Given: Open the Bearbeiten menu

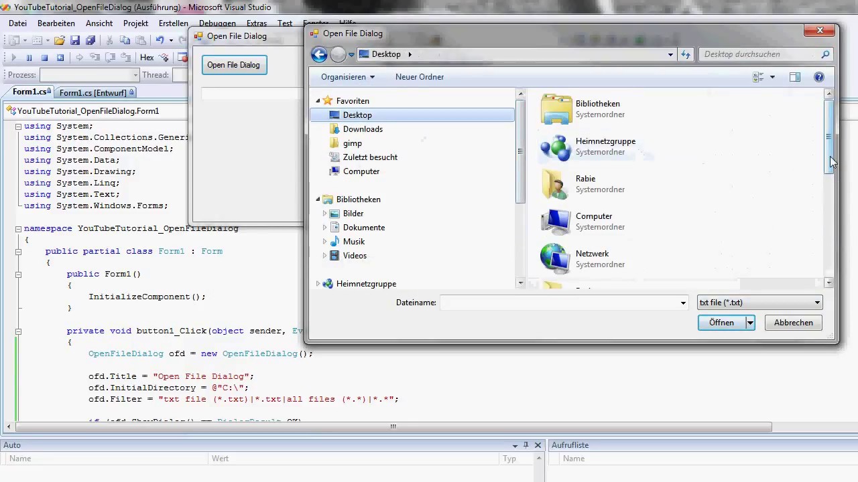Looking at the screenshot, I should (x=56, y=23).
